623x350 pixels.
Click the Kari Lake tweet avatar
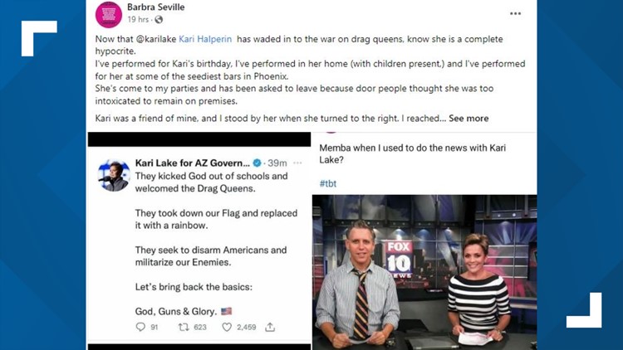click(114, 175)
